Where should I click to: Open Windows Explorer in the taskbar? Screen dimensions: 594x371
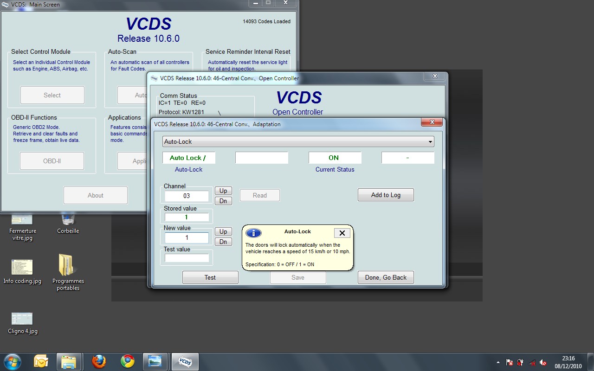click(69, 361)
